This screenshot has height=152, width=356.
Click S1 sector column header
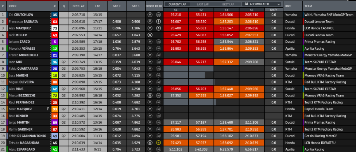coord(176,9)
